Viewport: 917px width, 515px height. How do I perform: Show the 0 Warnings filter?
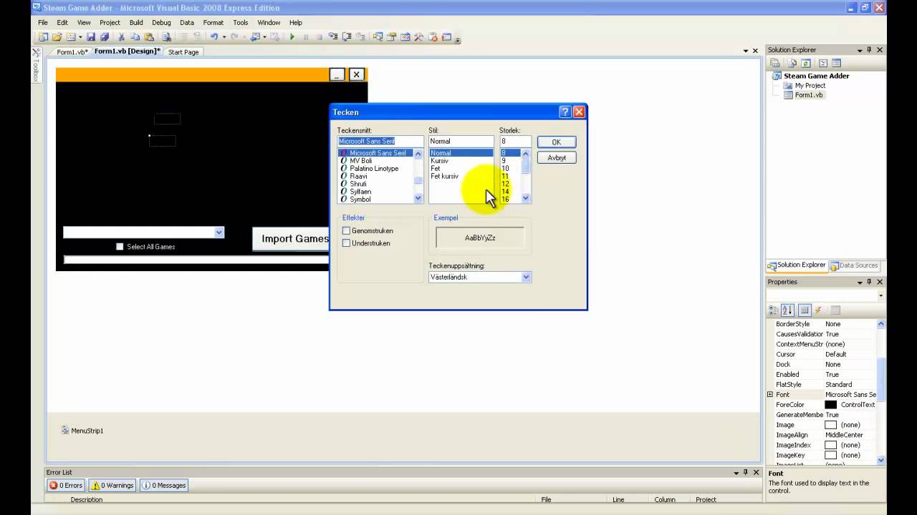(112, 485)
